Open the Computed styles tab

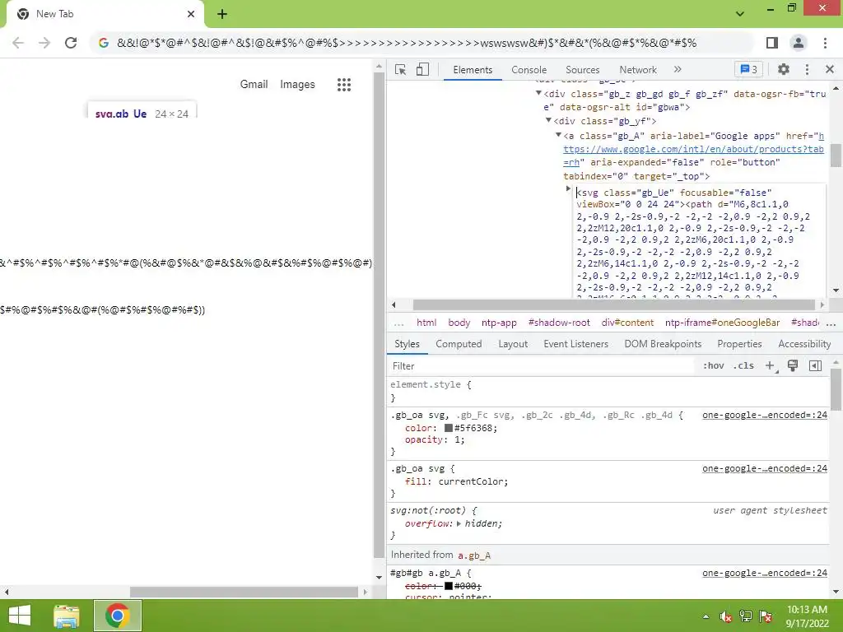coord(459,344)
